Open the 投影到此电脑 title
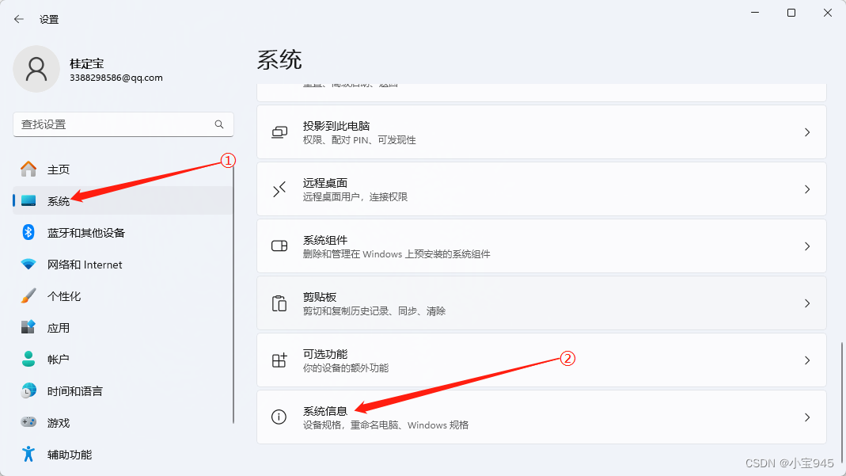 coord(336,126)
